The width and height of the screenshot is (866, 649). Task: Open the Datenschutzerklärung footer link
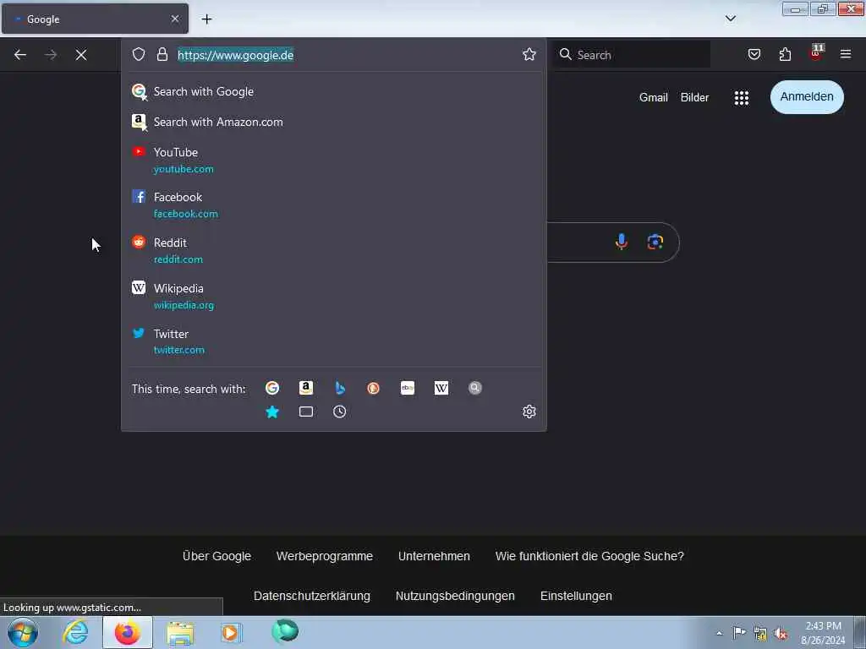click(312, 596)
